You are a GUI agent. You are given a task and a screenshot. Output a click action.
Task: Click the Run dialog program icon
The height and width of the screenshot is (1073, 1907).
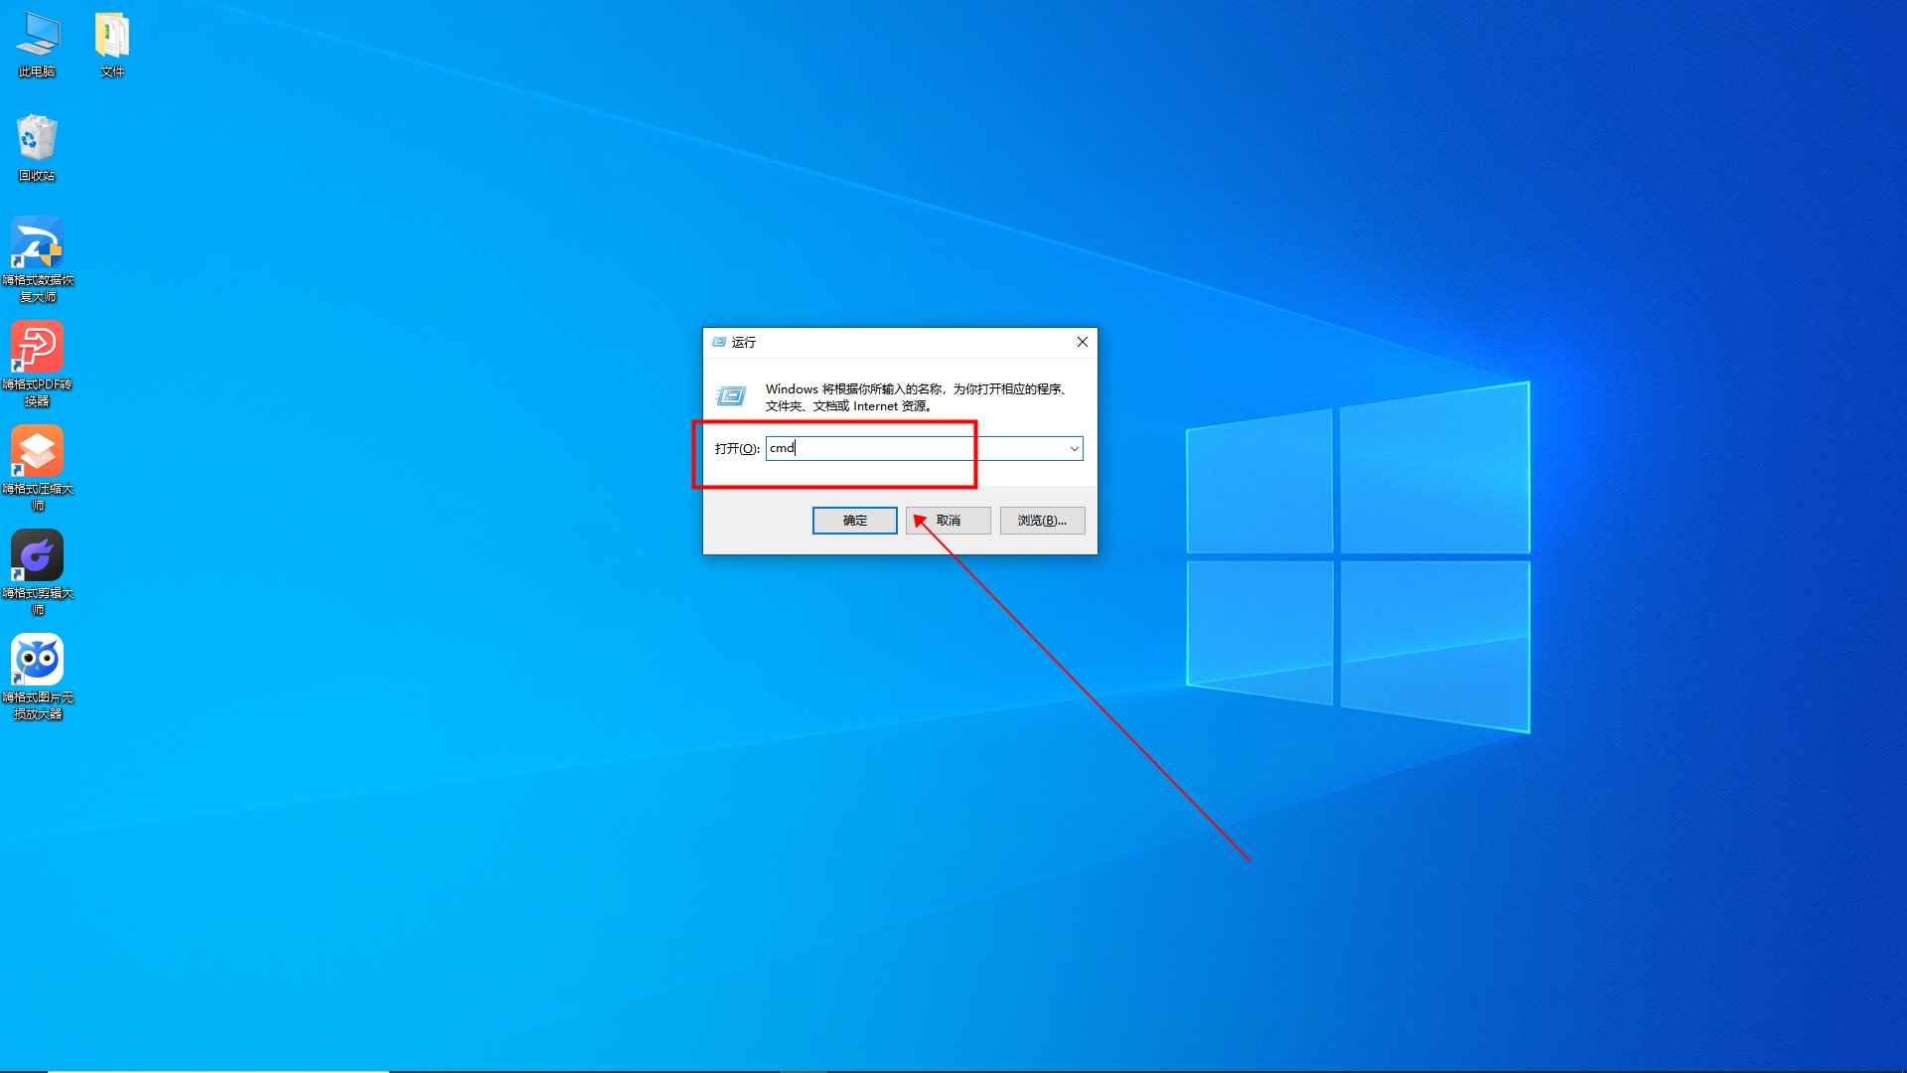point(731,396)
